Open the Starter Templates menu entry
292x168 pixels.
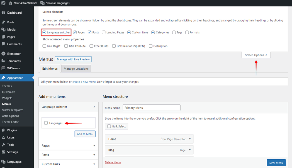(x=14, y=110)
